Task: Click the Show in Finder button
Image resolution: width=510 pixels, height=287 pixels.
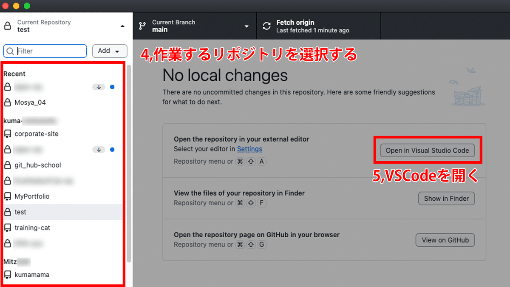Action: click(x=447, y=198)
